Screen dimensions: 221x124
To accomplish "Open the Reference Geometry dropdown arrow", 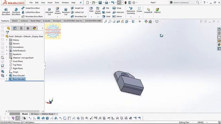I will click(x=131, y=17).
